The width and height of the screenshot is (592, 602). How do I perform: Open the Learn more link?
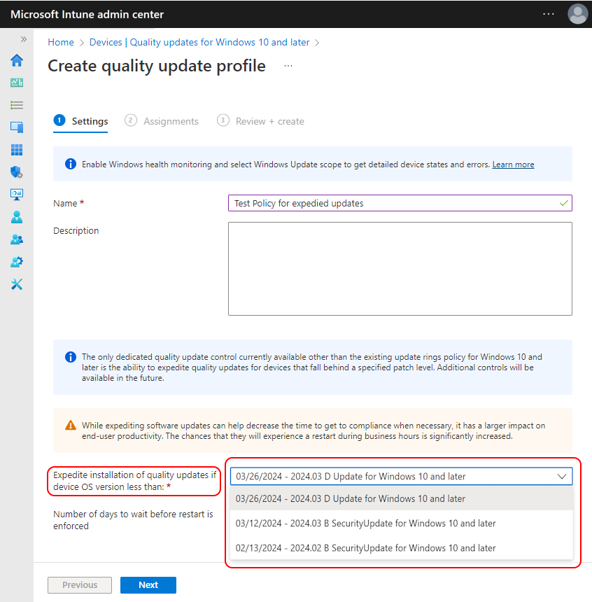tap(513, 164)
